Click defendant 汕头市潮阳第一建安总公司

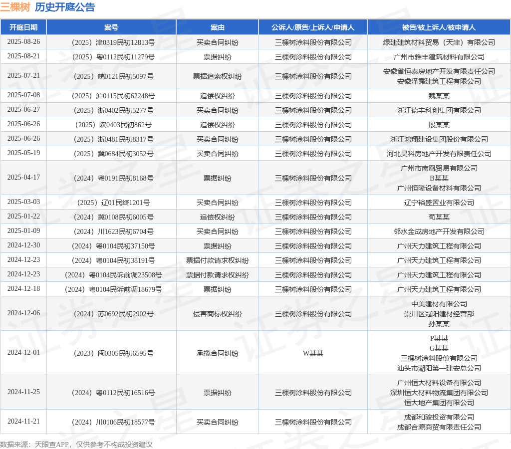[439, 368]
